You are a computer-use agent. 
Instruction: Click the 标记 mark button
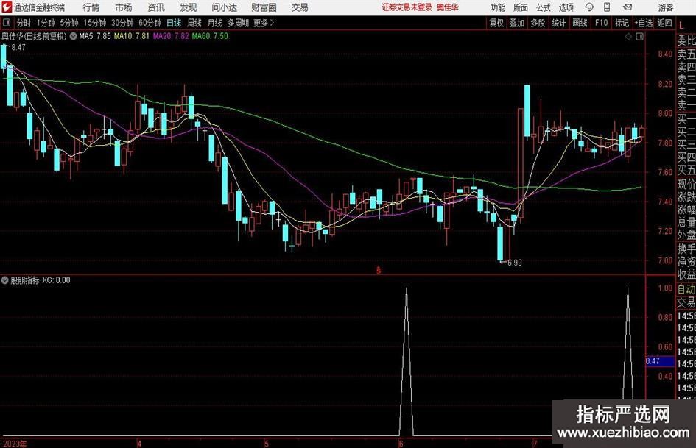(622, 23)
